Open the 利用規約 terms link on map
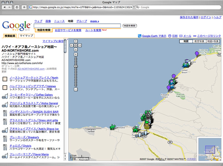223x166 pixels. 191,159
